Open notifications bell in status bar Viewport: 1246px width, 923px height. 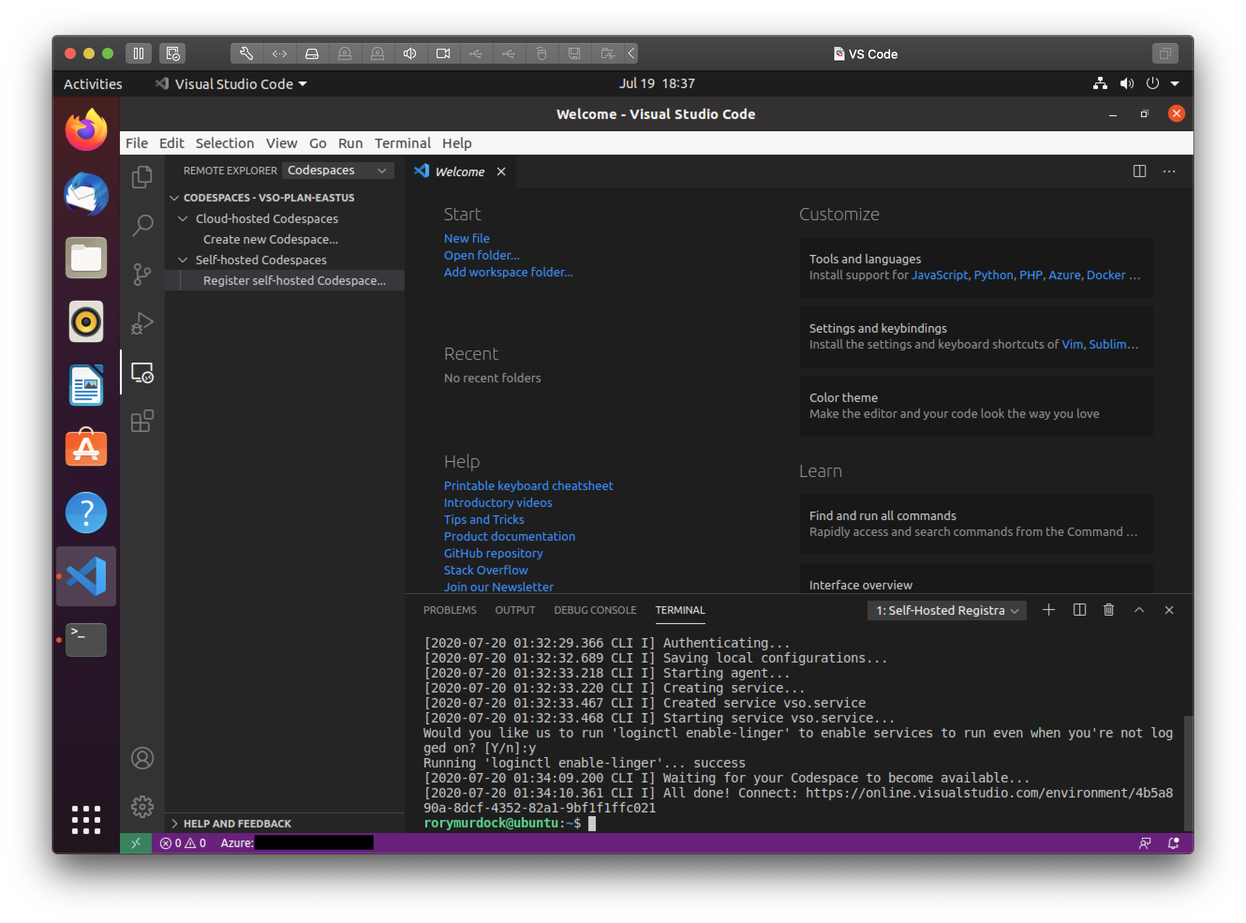(x=1173, y=842)
